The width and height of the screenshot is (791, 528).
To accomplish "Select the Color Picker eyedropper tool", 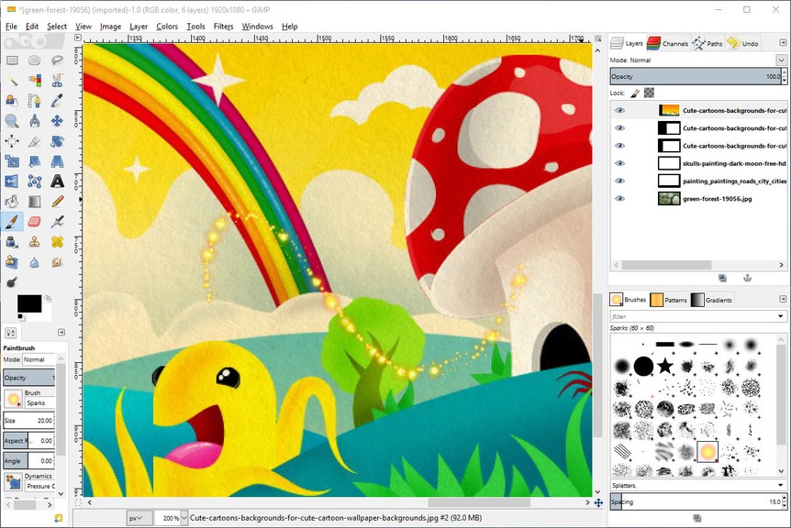I will click(57, 100).
